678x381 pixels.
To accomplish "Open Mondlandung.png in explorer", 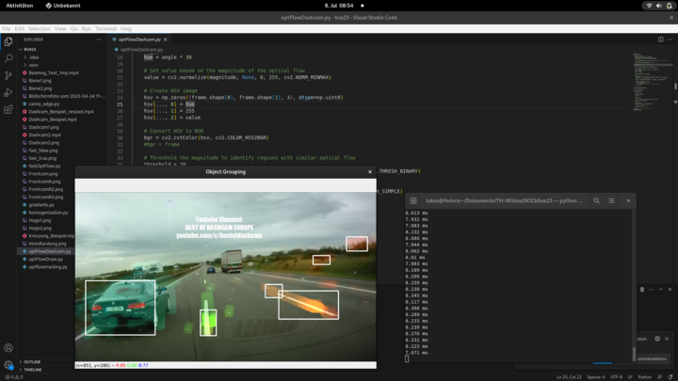I will click(48, 244).
